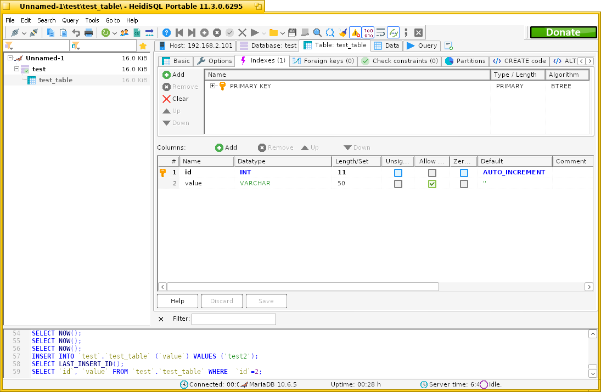Click the Run query play icon in toolbar
The image size is (601, 392).
[x=255, y=33]
